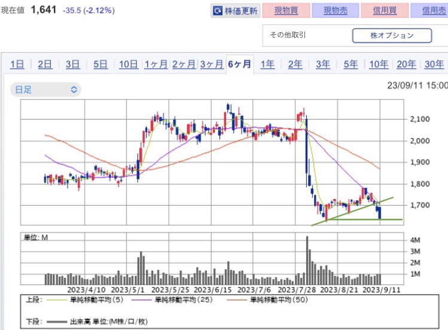Click the 単純移動平均(5) legend entry
The image size is (448, 330).
[85, 300]
